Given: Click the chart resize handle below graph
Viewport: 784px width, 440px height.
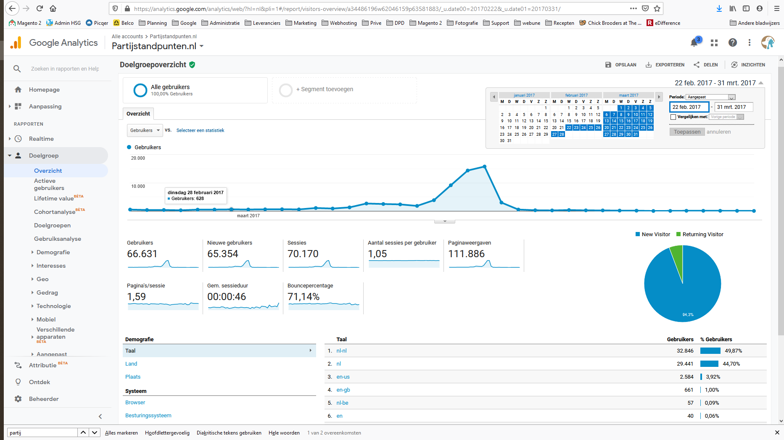Looking at the screenshot, I should coord(445,221).
